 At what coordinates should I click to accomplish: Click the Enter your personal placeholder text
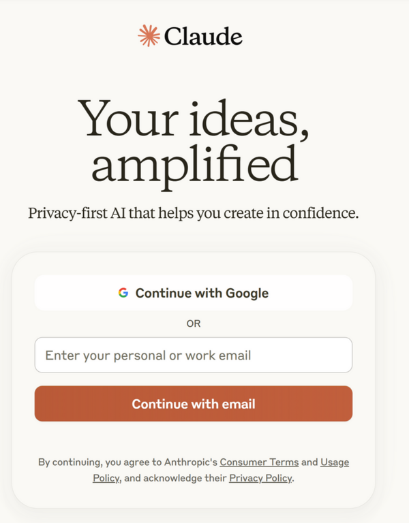[x=148, y=355]
